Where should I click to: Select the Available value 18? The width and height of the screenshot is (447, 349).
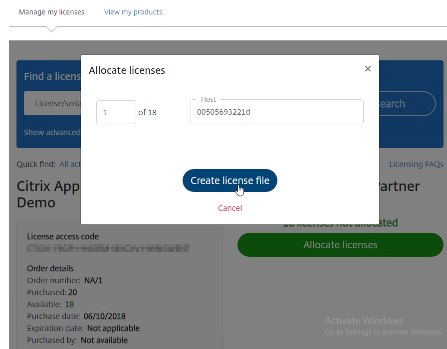coord(69,305)
